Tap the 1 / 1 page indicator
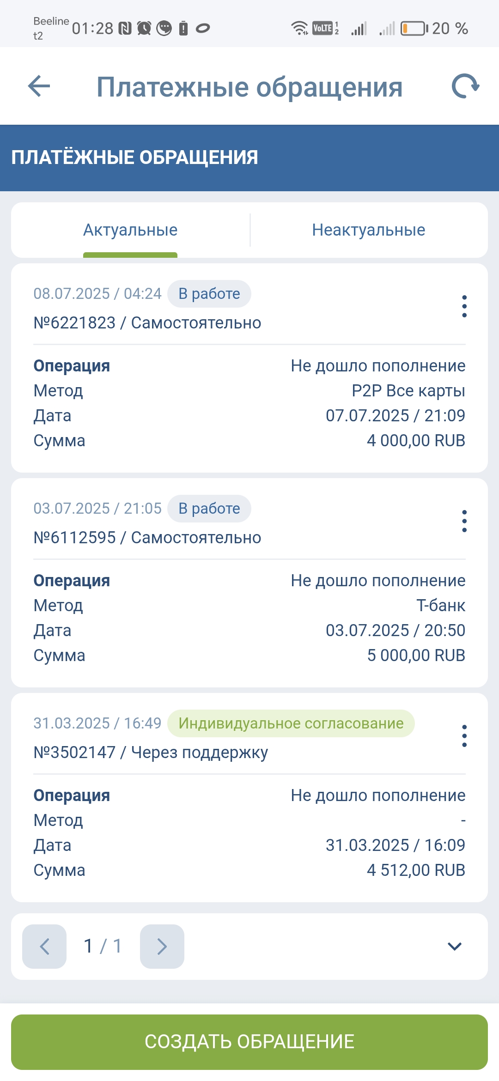Image resolution: width=499 pixels, height=1081 pixels. tap(103, 947)
